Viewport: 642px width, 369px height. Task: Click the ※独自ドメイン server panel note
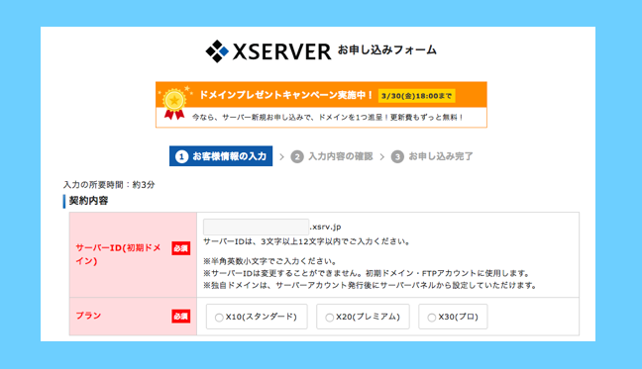pyautogui.click(x=371, y=285)
